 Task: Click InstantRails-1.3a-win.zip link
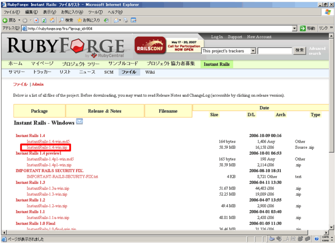(x=48, y=188)
